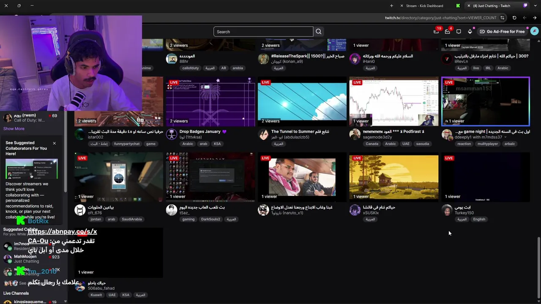Viewport: 541px width, 304px height.
Task: Click the Twitch search magnifier button
Action: pyautogui.click(x=319, y=32)
